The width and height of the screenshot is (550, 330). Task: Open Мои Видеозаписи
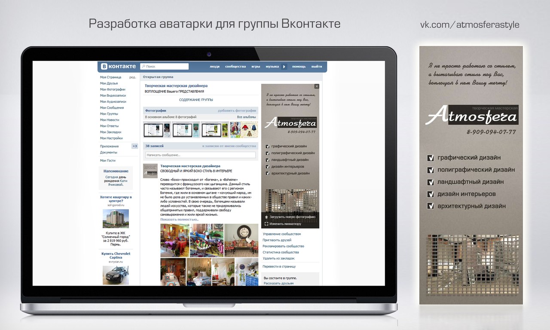tap(113, 95)
